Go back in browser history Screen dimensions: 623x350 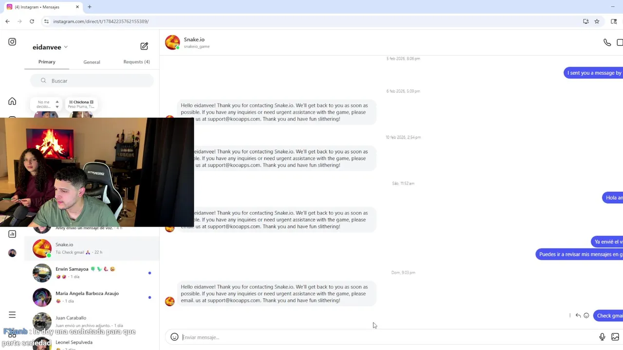(7, 21)
